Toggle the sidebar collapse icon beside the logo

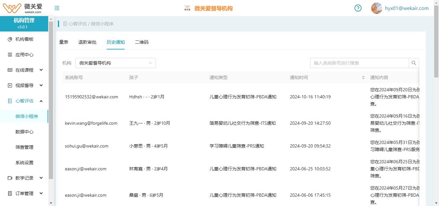click(57, 8)
